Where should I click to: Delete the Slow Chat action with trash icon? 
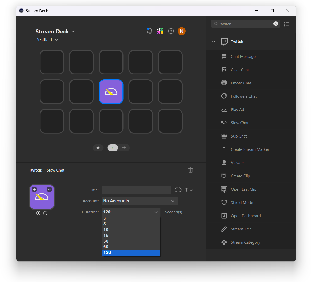190,170
